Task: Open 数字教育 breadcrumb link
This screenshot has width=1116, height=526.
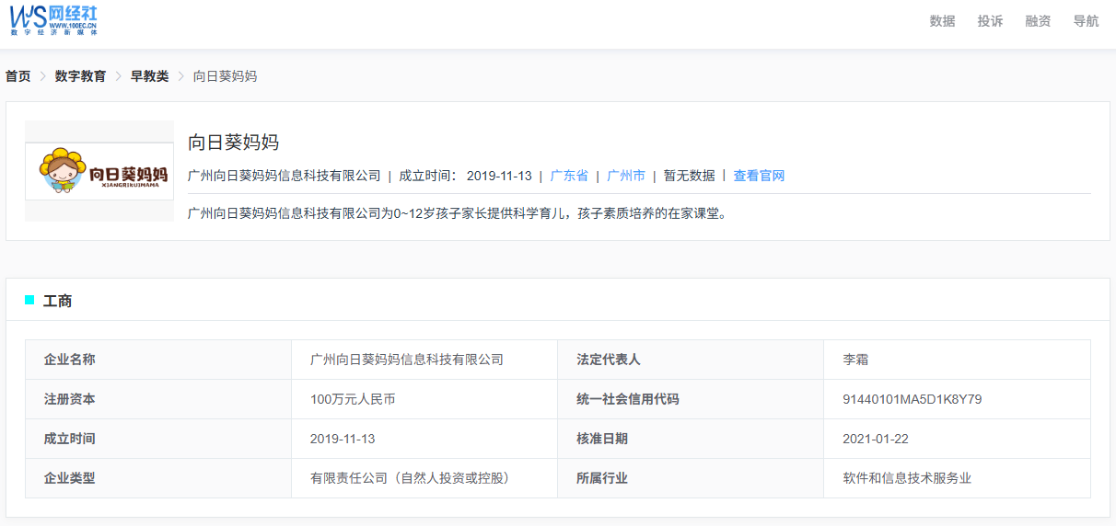Action: 80,76
